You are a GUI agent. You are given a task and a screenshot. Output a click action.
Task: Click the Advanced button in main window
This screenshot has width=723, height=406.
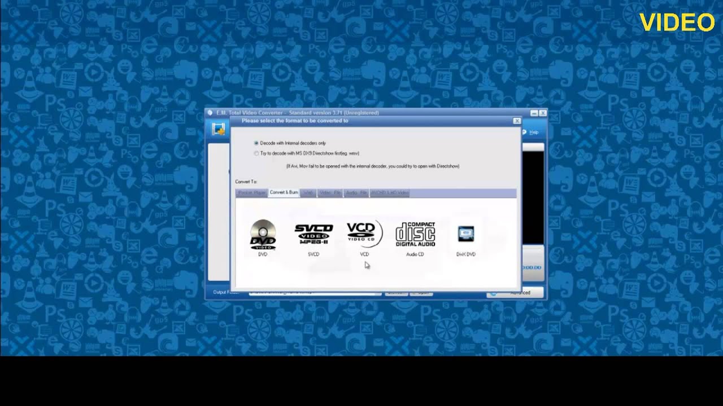point(515,293)
